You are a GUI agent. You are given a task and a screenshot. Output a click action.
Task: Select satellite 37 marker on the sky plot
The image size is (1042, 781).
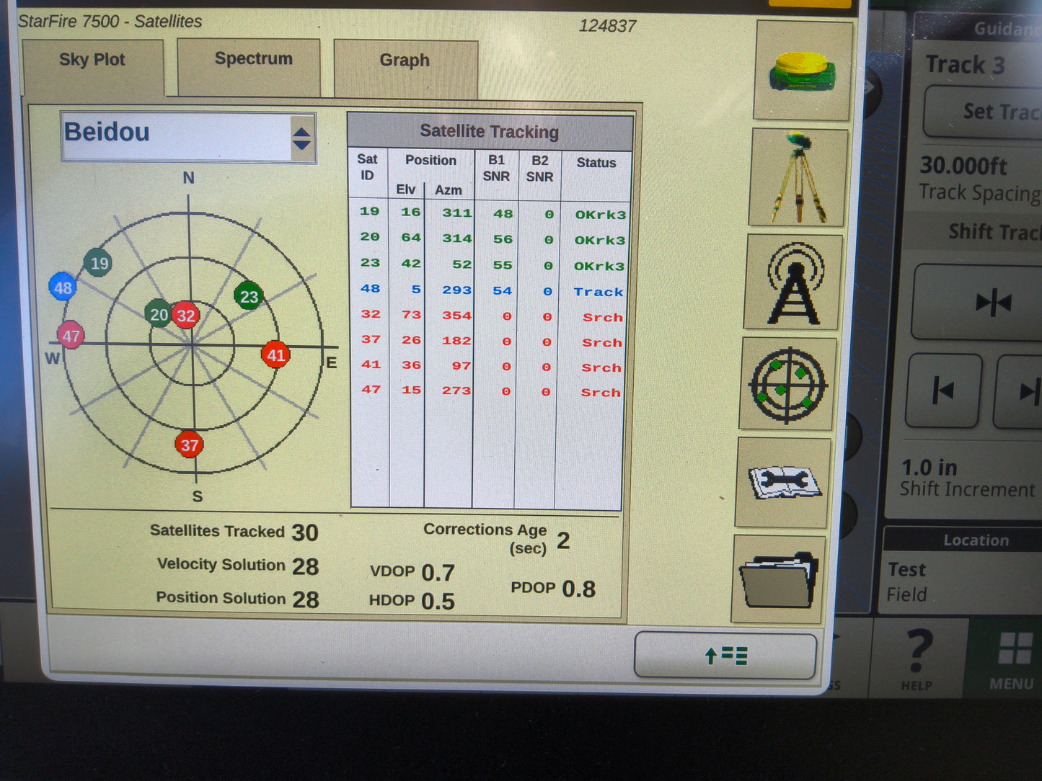(190, 445)
